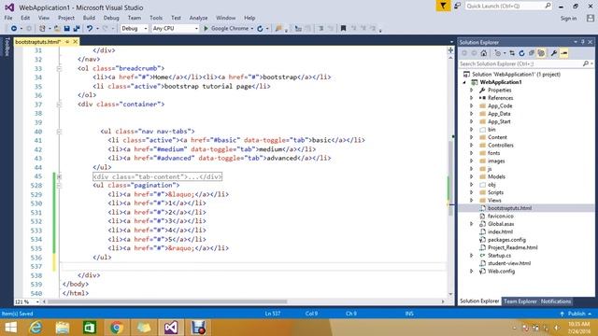This screenshot has width=598, height=336.
Task: Pin the bootstraptuts.html tab
Action: click(67, 41)
